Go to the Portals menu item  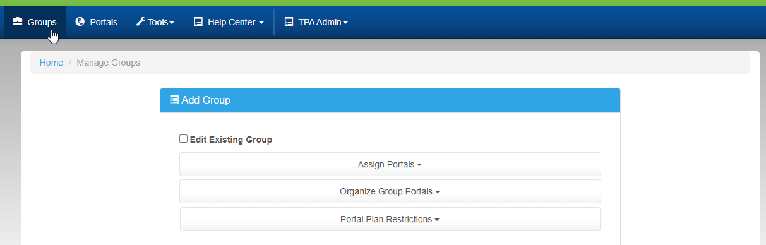pos(97,22)
